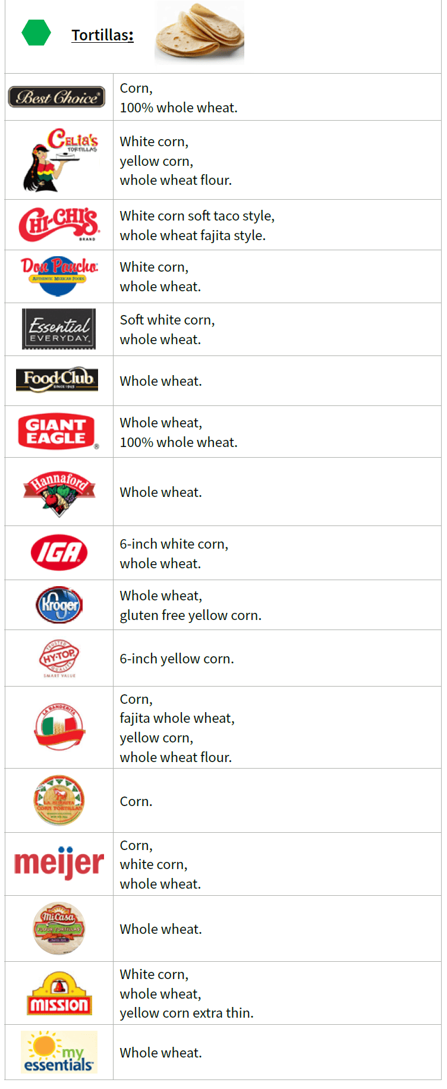Click the '6-inch yellow corn.' text

coord(177,659)
